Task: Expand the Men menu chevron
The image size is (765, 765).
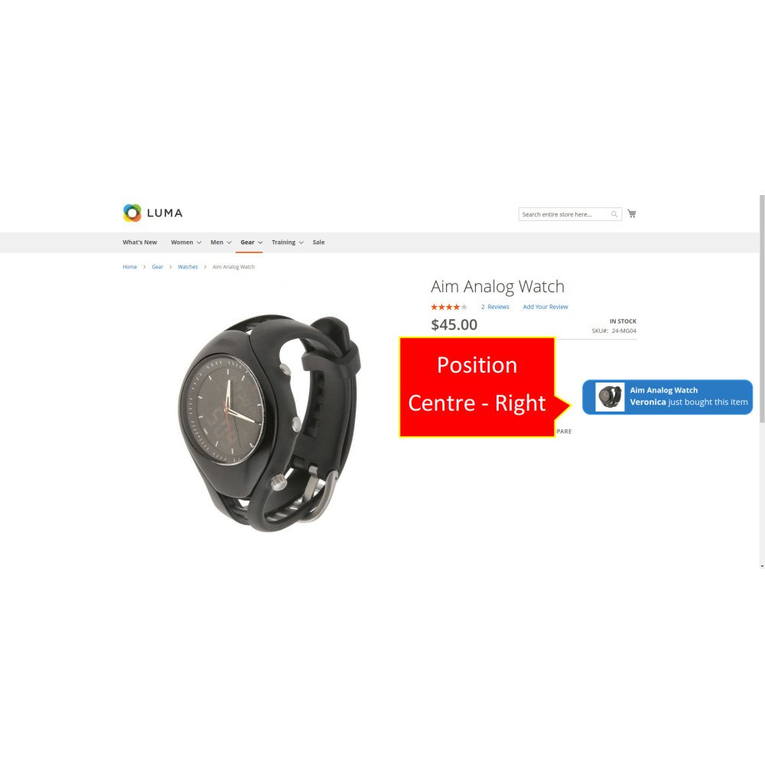Action: point(229,243)
